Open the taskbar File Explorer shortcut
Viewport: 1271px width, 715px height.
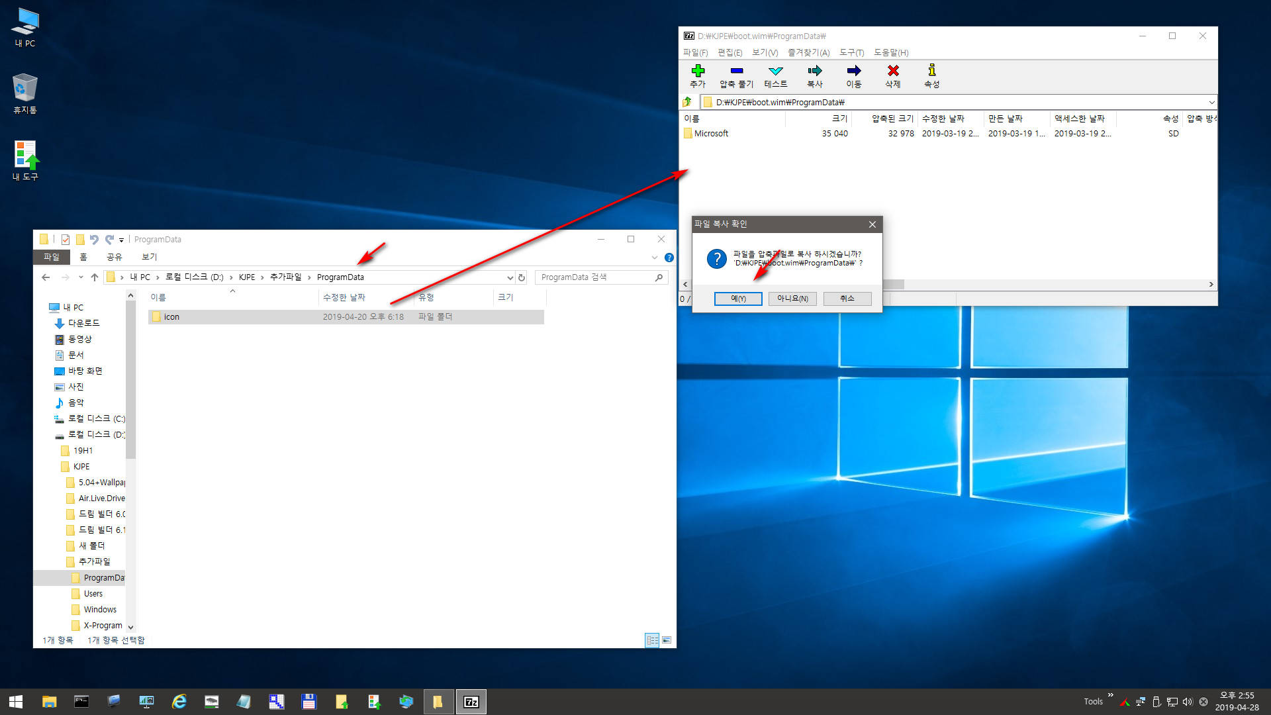[x=49, y=702]
